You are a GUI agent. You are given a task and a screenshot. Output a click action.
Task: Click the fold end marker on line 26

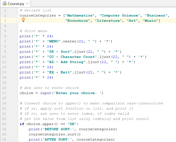point(18,139)
